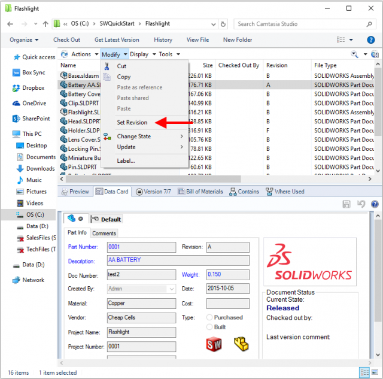Open the Tools menu dropdown
383x379 pixels.
(178, 54)
